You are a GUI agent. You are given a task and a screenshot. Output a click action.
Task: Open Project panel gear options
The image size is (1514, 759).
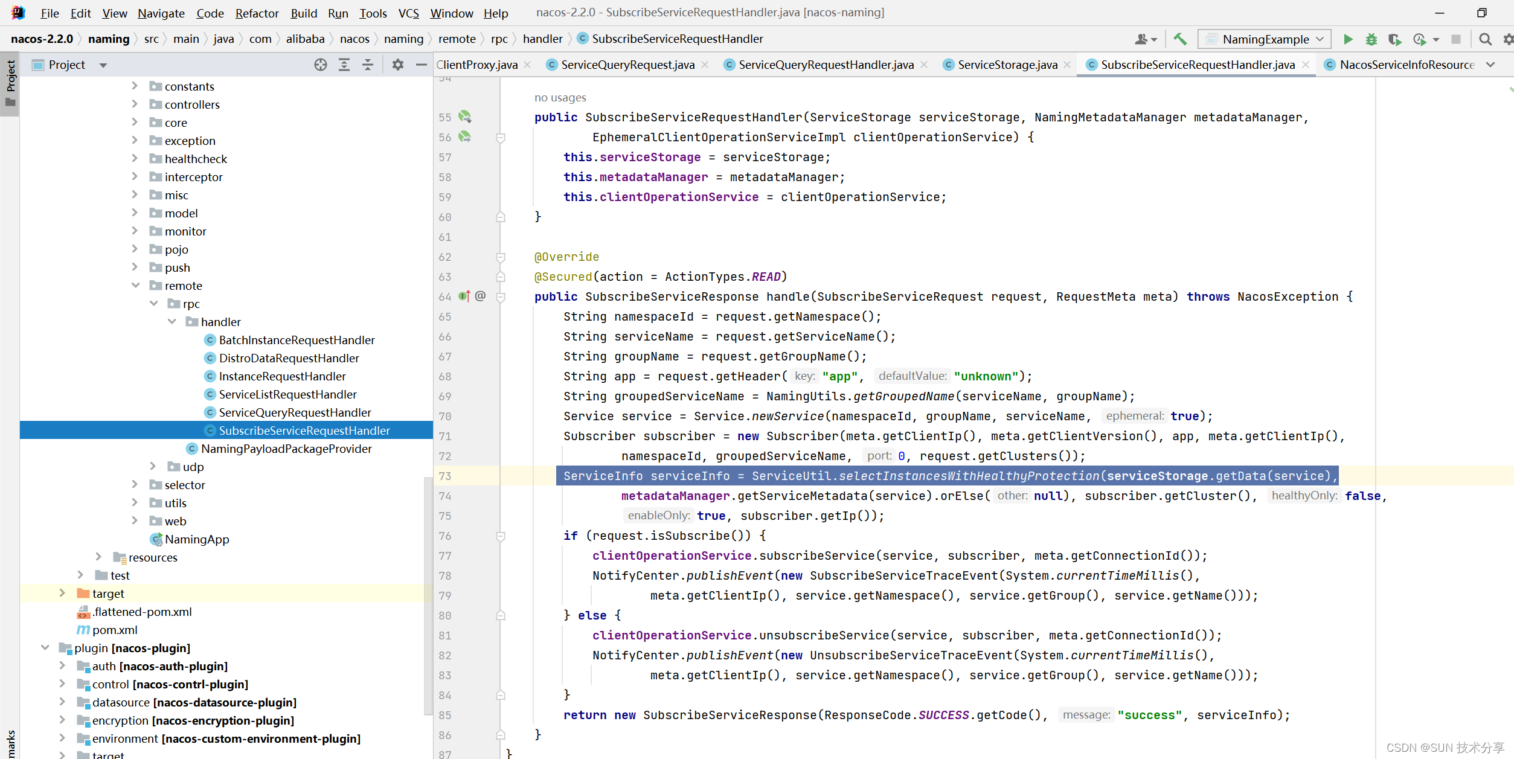[x=397, y=65]
